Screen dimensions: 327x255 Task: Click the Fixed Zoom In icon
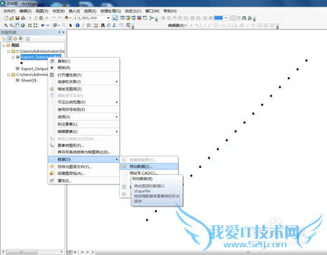29,25
